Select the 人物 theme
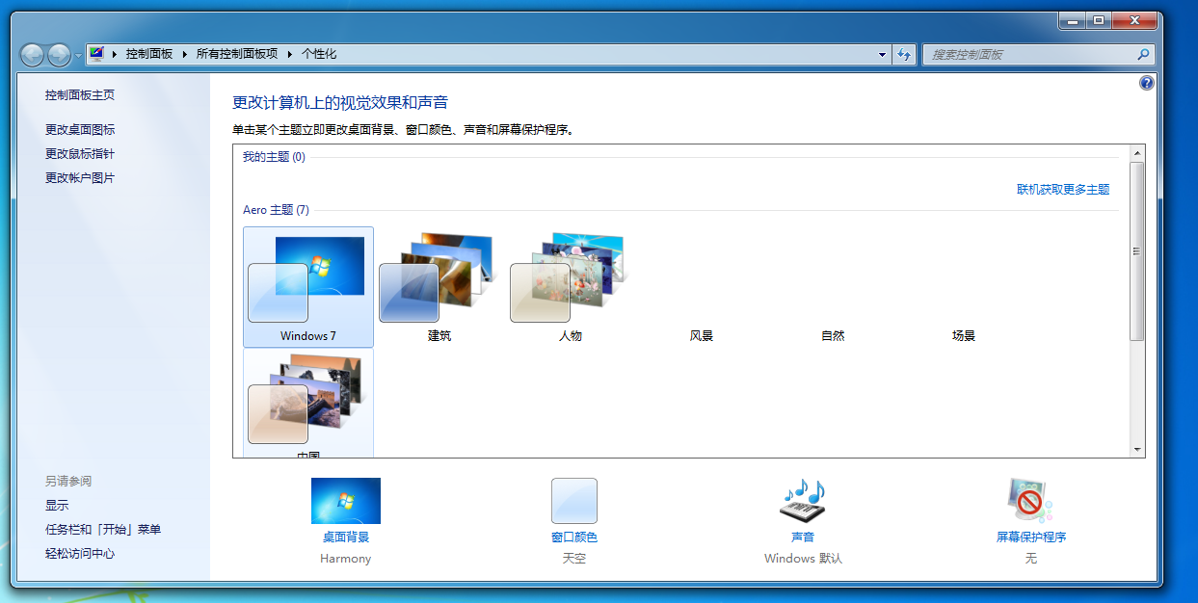Screen dimensions: 1198x603 click(x=570, y=287)
